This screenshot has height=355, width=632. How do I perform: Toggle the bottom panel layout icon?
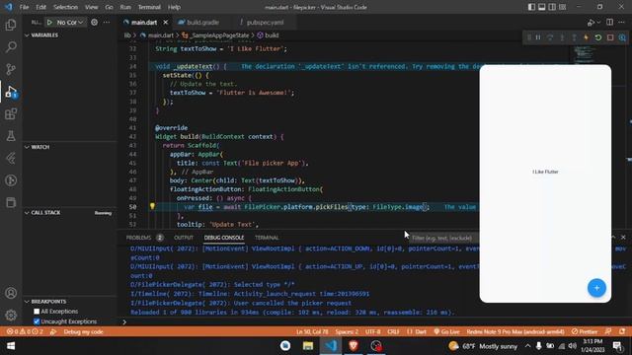click(542, 7)
